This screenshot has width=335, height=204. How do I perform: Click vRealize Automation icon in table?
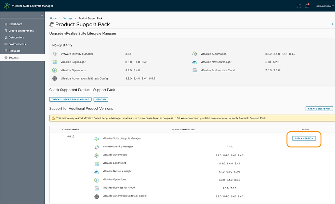[97, 156]
